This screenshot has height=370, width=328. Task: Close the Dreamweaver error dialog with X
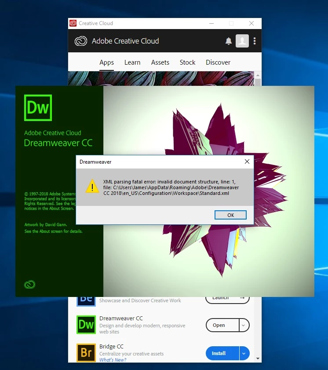pos(247,161)
